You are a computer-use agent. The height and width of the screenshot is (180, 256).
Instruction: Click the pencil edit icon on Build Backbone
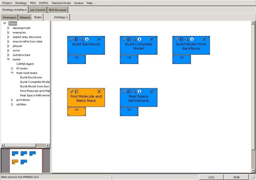[x=72, y=39]
